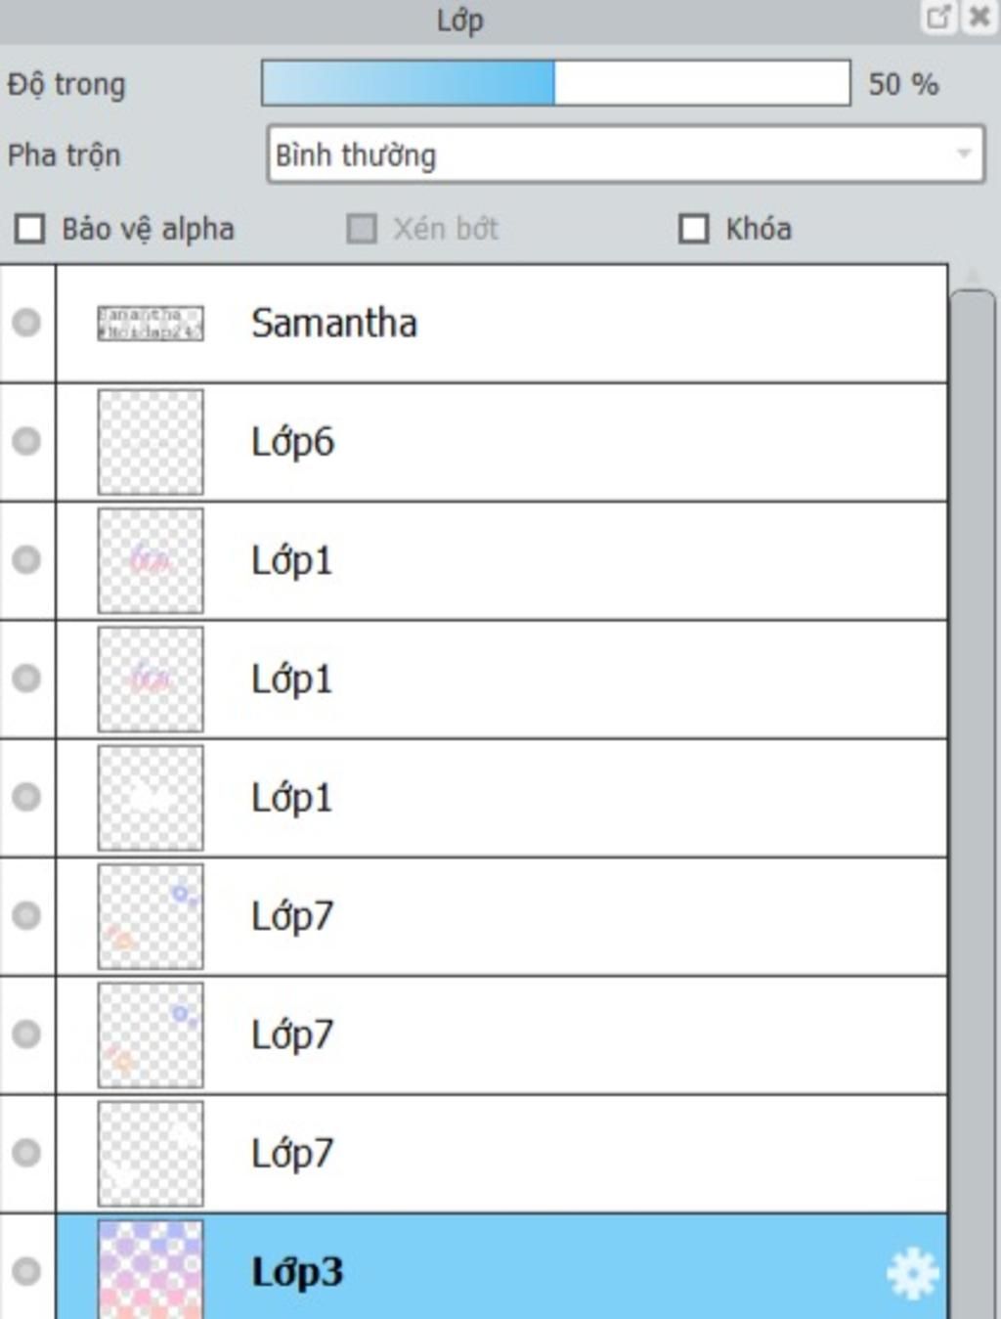Hide the Lớp6 layer visibility dot
The height and width of the screenshot is (1319, 1001).
point(26,441)
